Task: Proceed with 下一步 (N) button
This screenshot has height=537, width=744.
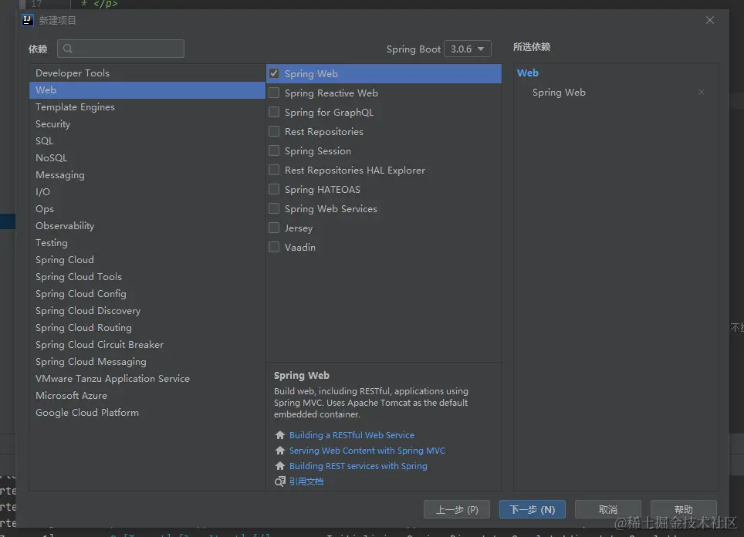Action: (533, 509)
